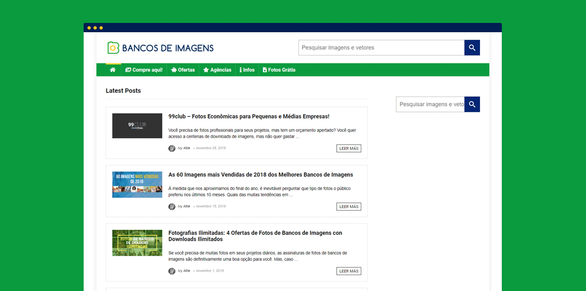The height and width of the screenshot is (291, 586).
Task: Focus the sidebar Pesquisar imagens search field
Action: [x=430, y=104]
